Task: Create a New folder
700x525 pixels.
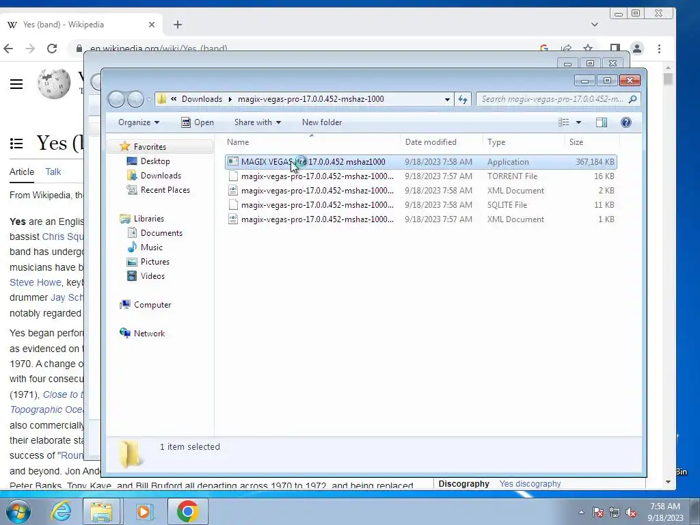Action: [x=322, y=122]
